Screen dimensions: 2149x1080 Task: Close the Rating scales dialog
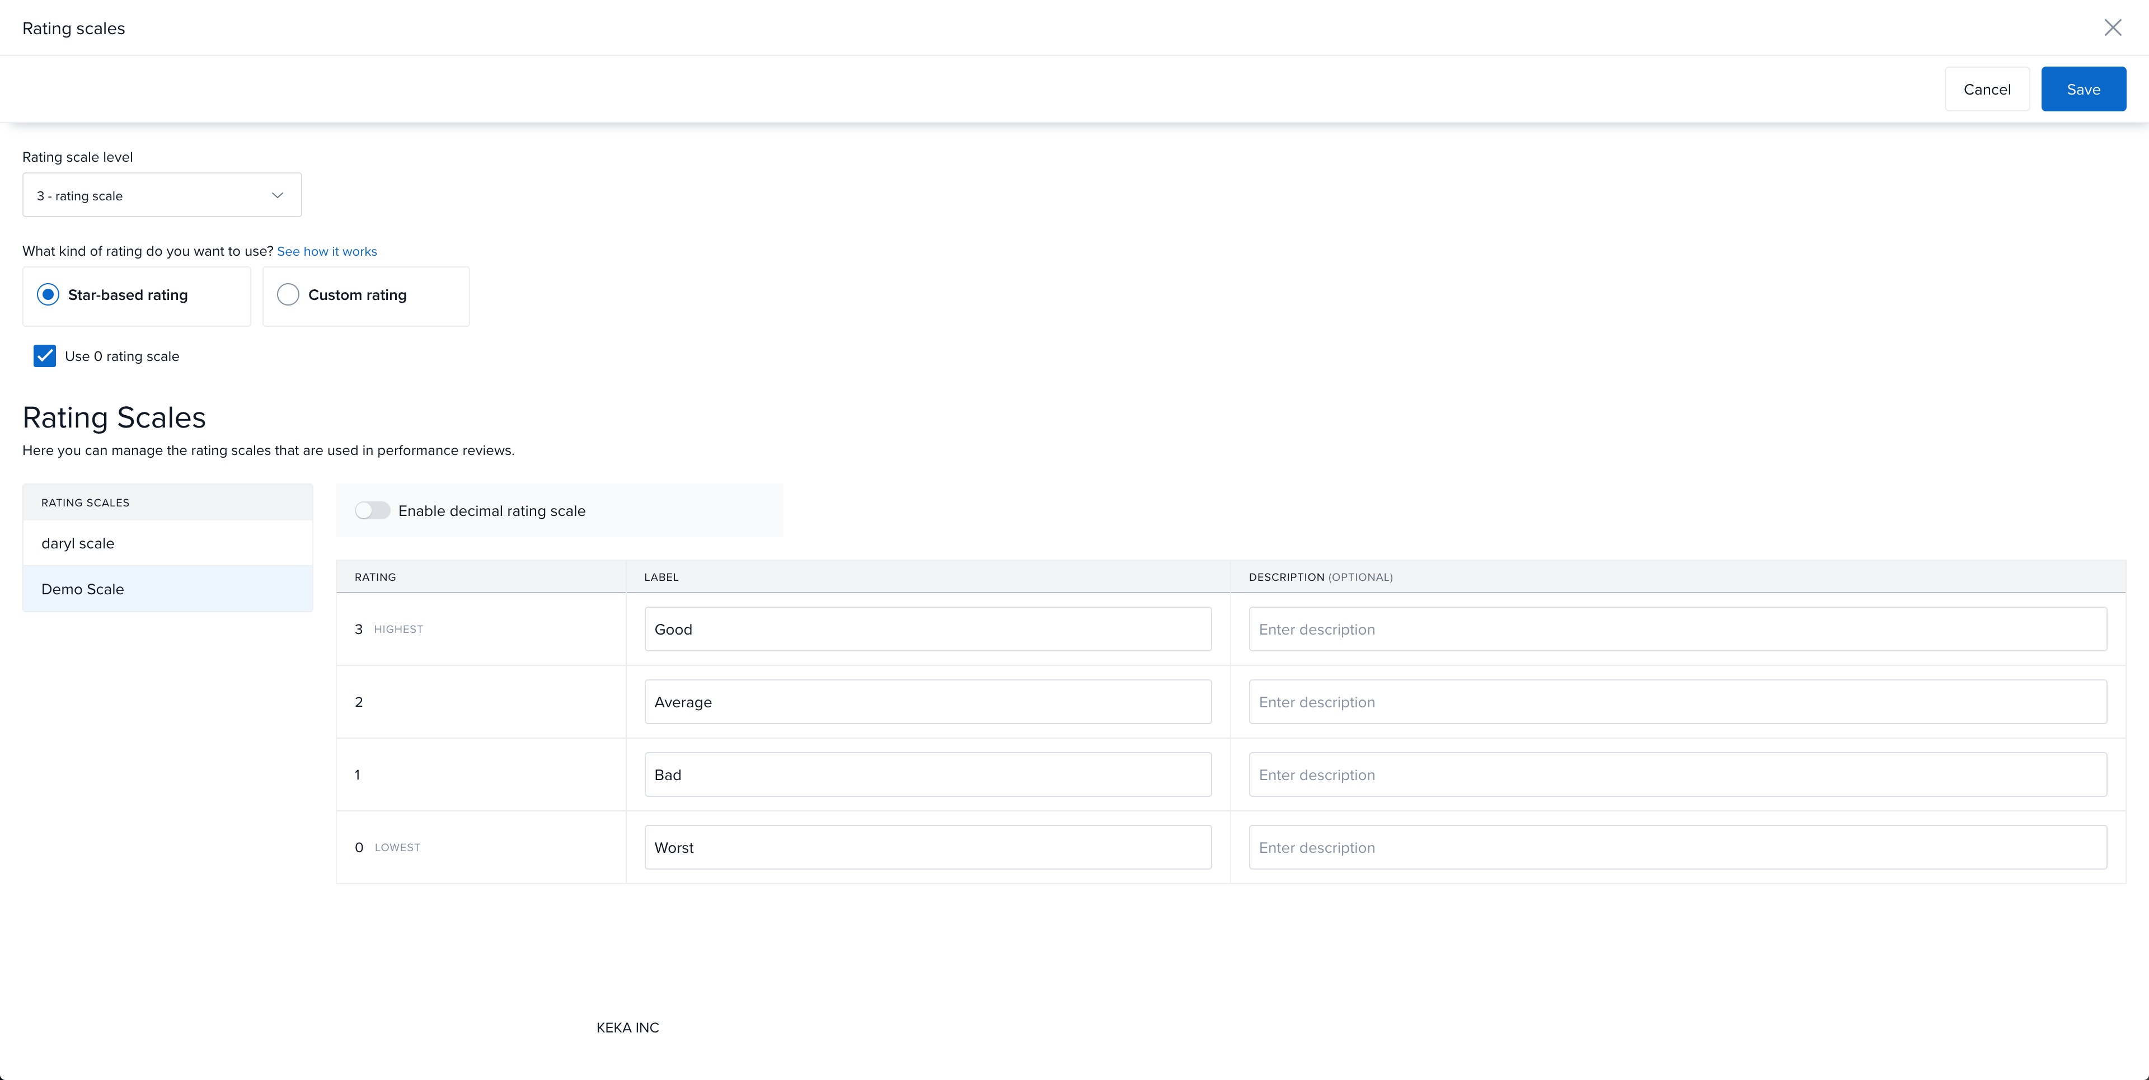pyautogui.click(x=2112, y=27)
